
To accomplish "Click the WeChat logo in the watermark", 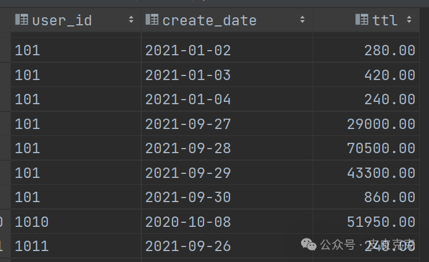I will point(310,245).
